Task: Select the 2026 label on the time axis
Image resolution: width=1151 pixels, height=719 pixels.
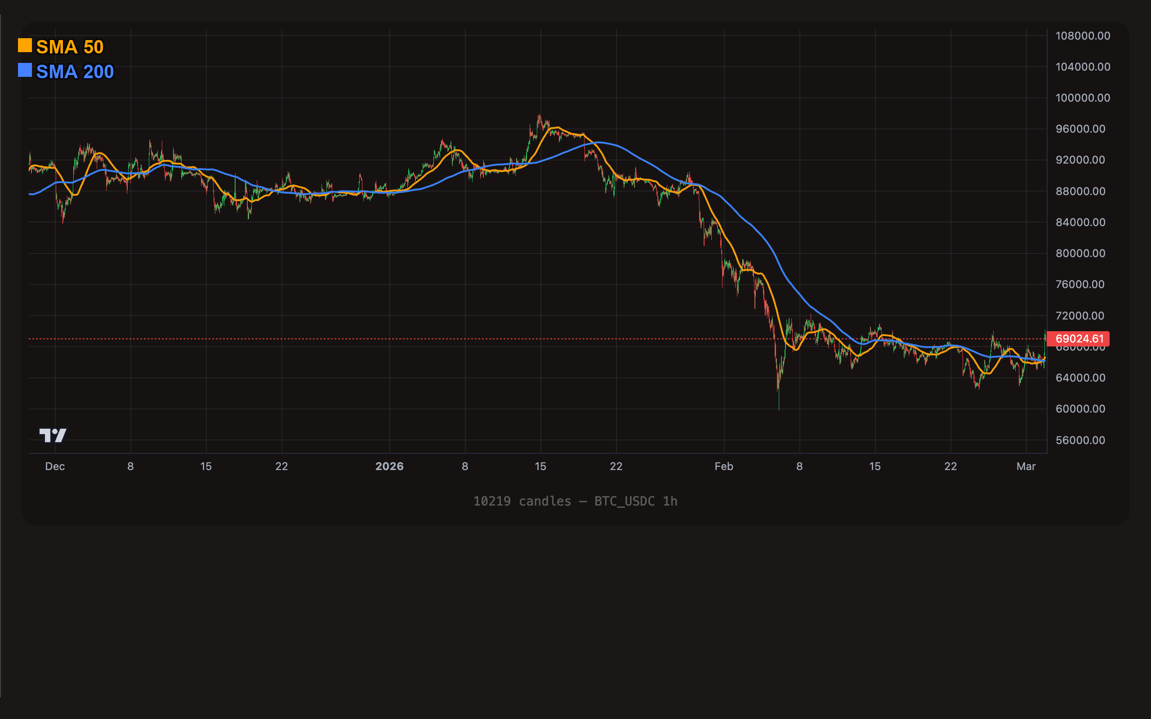Action: coord(390,466)
